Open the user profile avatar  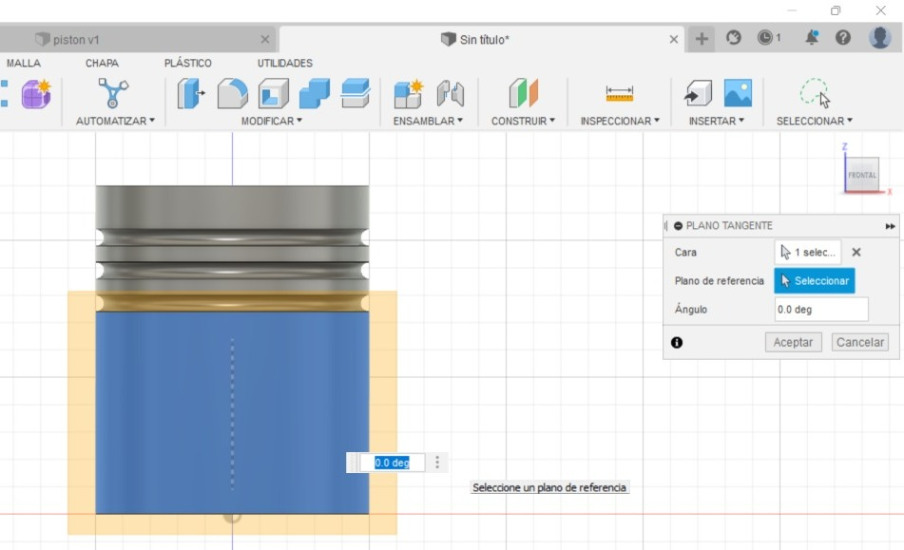(x=880, y=38)
